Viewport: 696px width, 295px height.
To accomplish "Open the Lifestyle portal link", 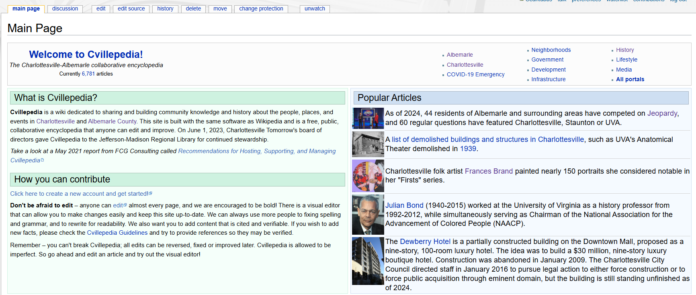I will 626,59.
